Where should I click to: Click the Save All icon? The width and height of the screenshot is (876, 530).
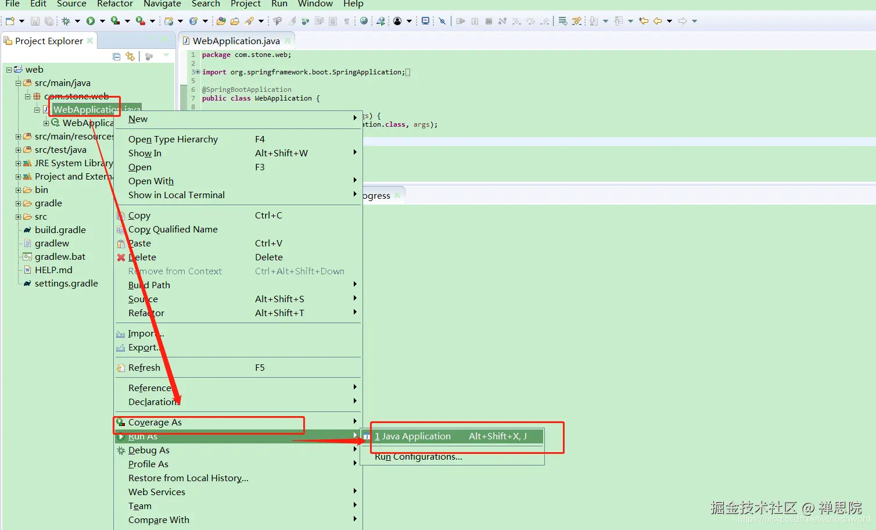(49, 21)
